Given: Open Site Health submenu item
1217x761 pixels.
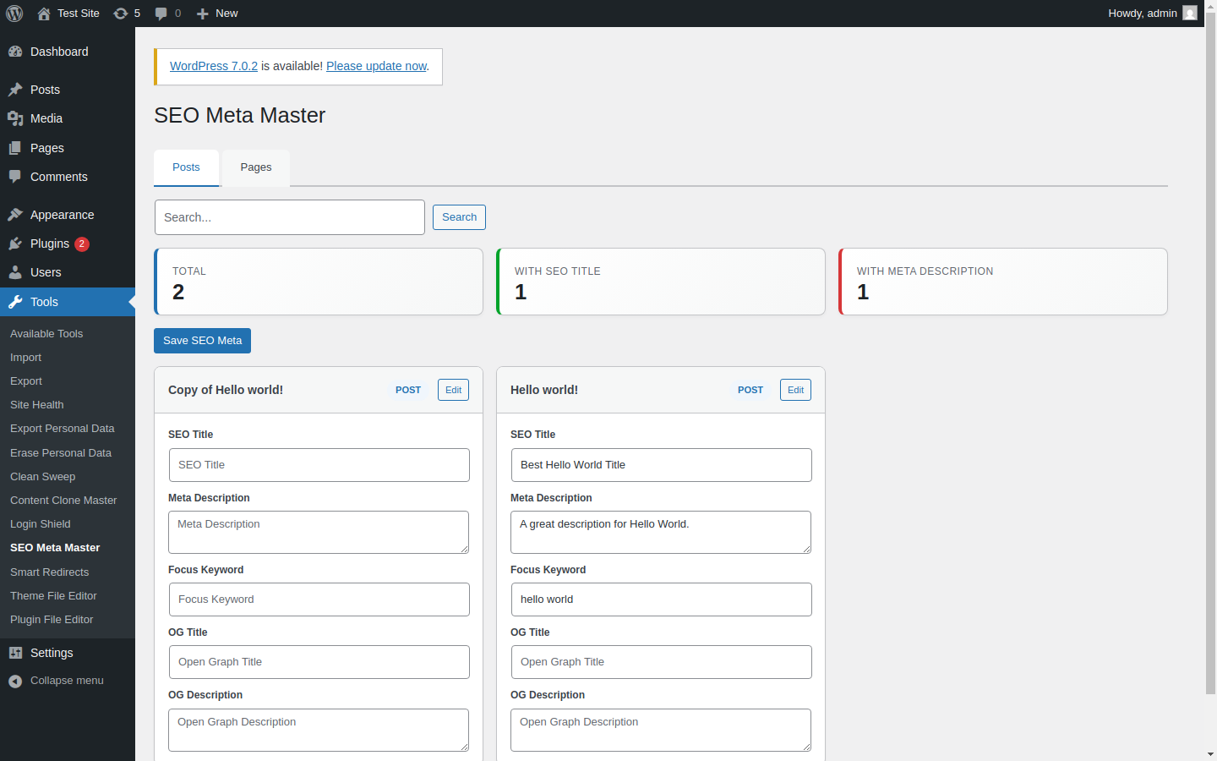Looking at the screenshot, I should click(37, 405).
